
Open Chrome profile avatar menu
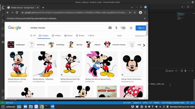(x=140, y=12)
